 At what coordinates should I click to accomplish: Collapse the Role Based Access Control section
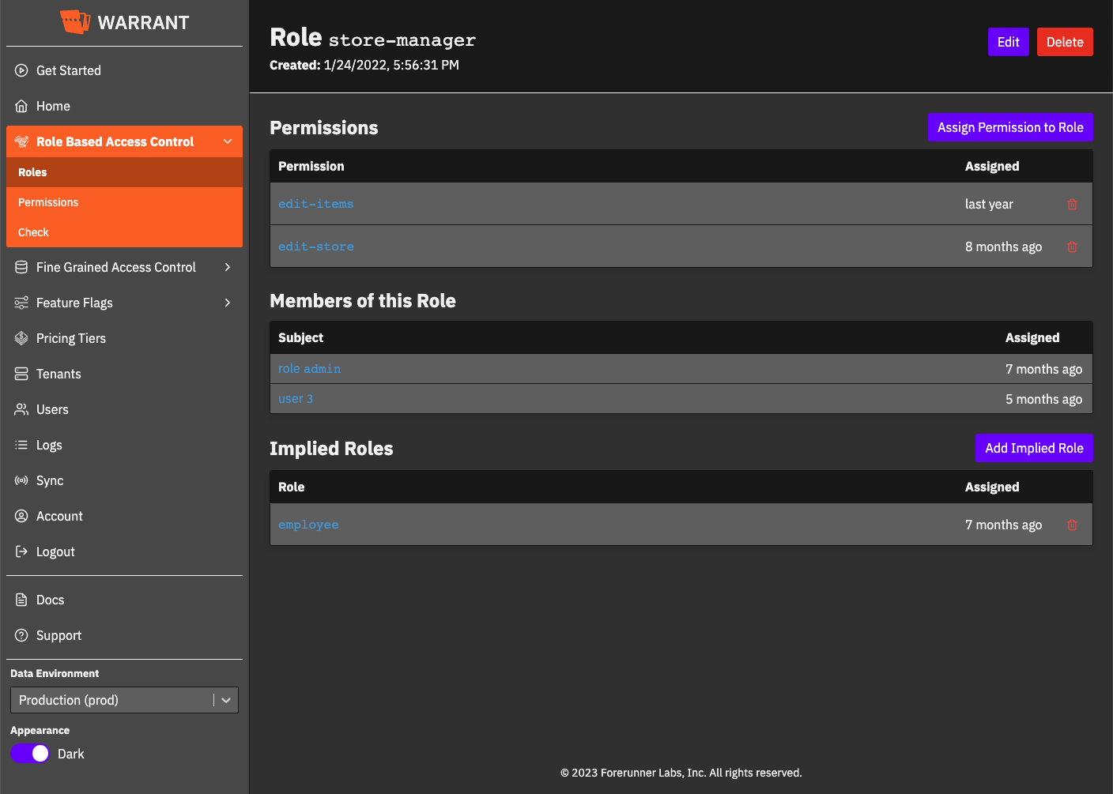coord(228,142)
